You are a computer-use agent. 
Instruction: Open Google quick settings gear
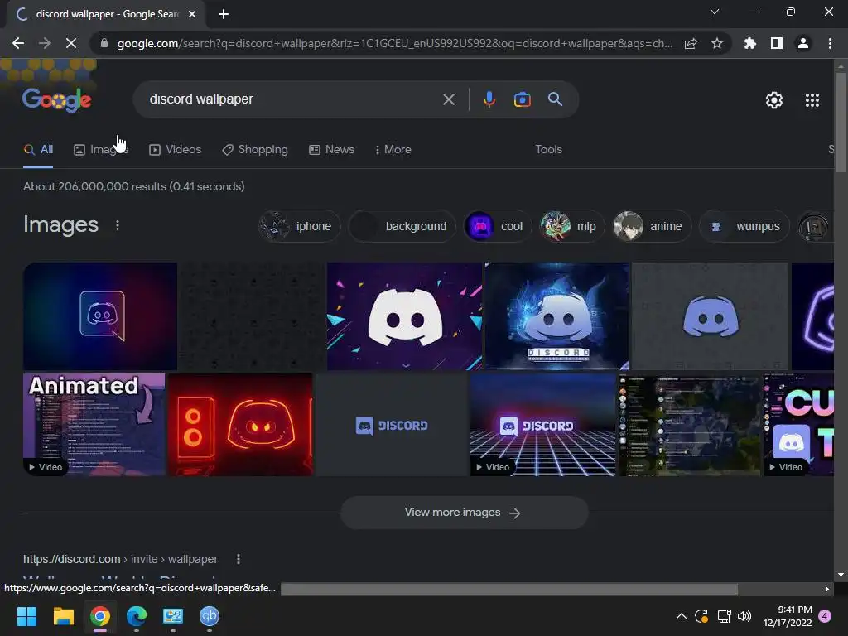click(x=774, y=100)
